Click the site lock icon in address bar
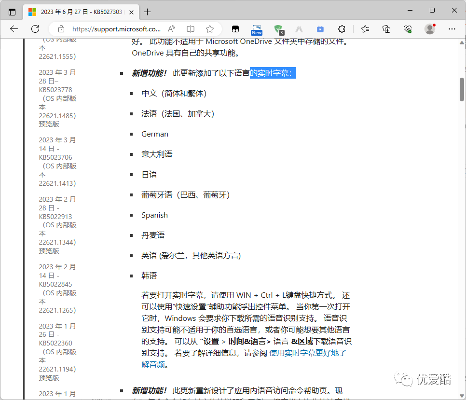Viewport: 466px width, 400px height. (61, 29)
